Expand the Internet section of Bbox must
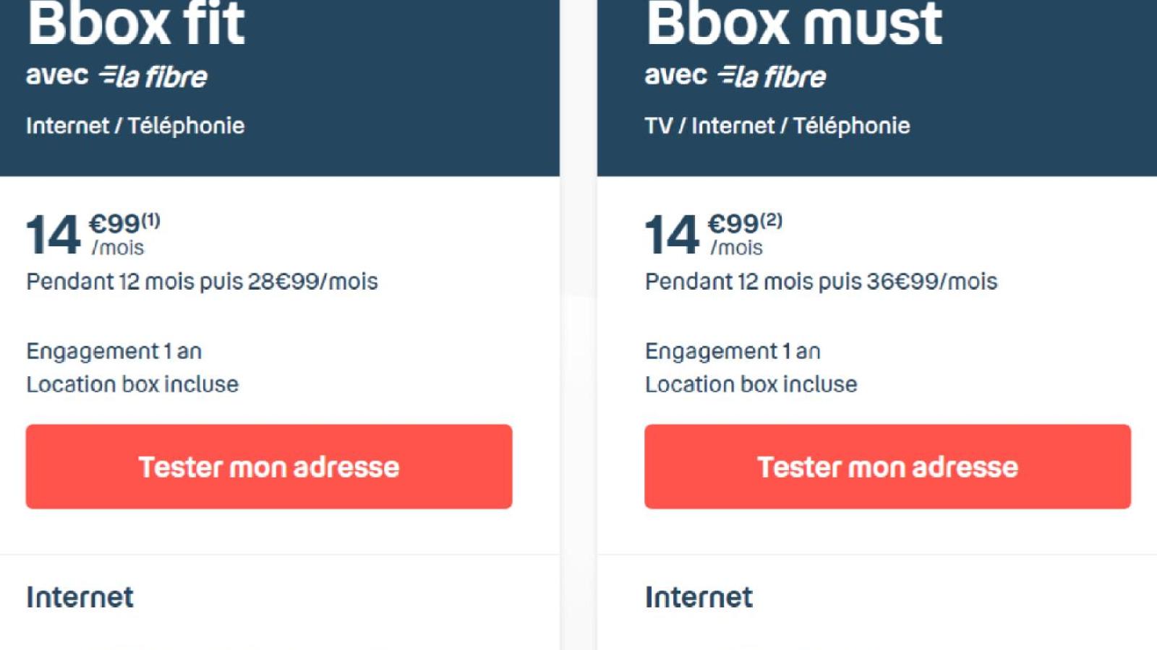 698,597
